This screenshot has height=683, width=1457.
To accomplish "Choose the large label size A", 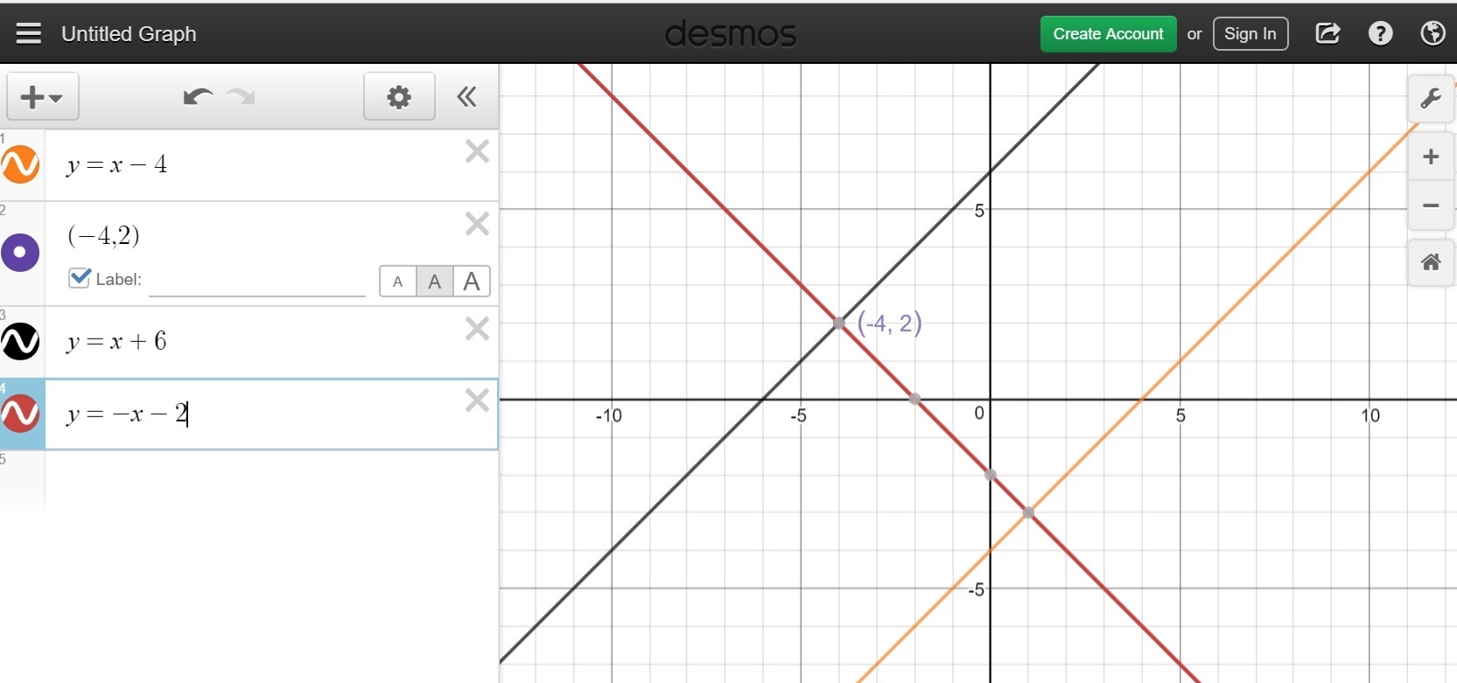I will [472, 282].
